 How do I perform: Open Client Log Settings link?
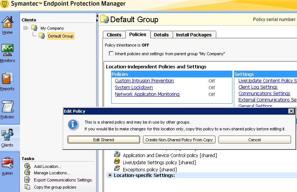[x=258, y=87]
